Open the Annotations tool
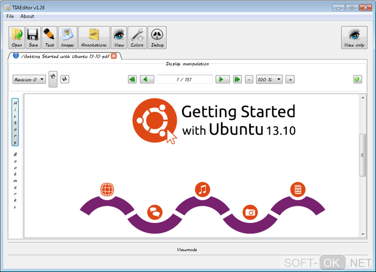376x272 pixels. (x=94, y=38)
